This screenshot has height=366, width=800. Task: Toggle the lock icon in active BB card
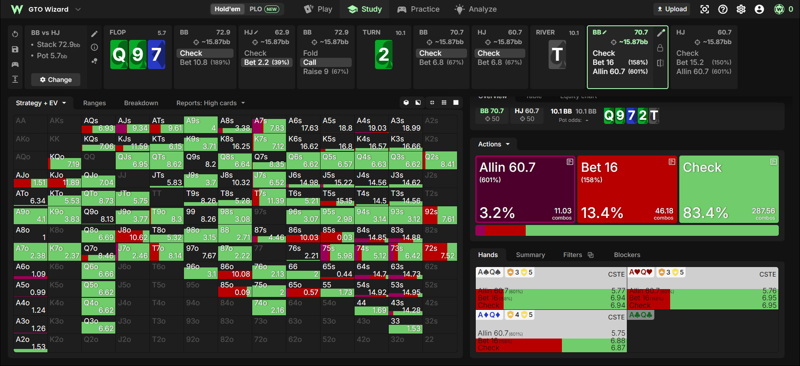(x=660, y=48)
